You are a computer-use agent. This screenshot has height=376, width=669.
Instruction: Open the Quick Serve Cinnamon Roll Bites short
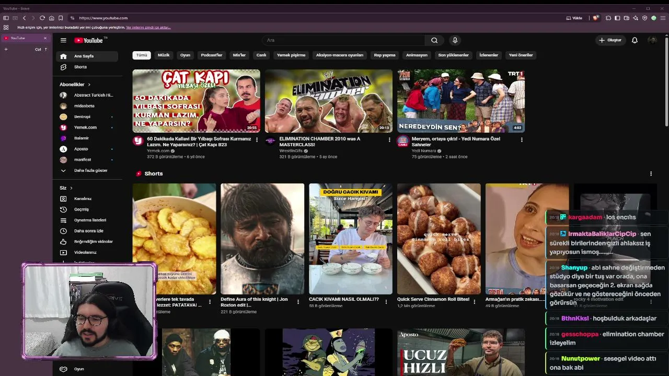point(439,239)
